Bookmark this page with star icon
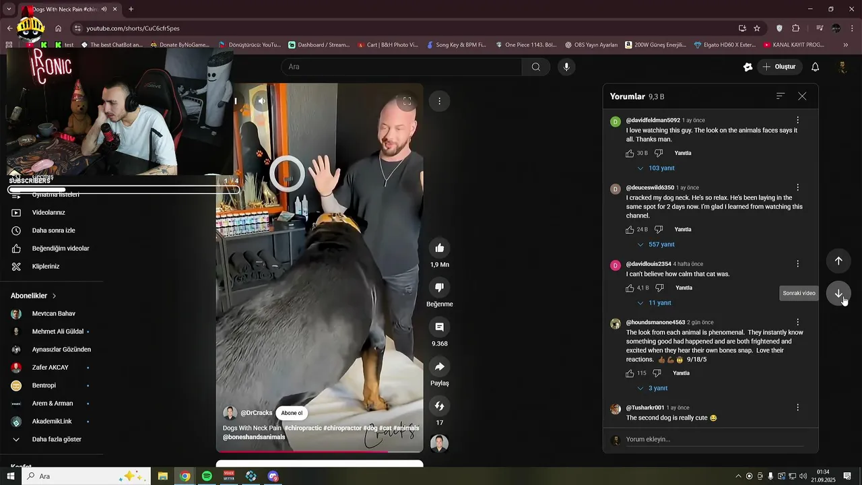 757,28
